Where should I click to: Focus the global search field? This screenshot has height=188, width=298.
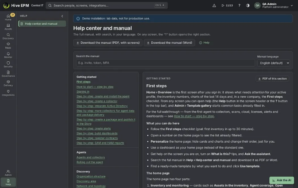click(107, 5)
